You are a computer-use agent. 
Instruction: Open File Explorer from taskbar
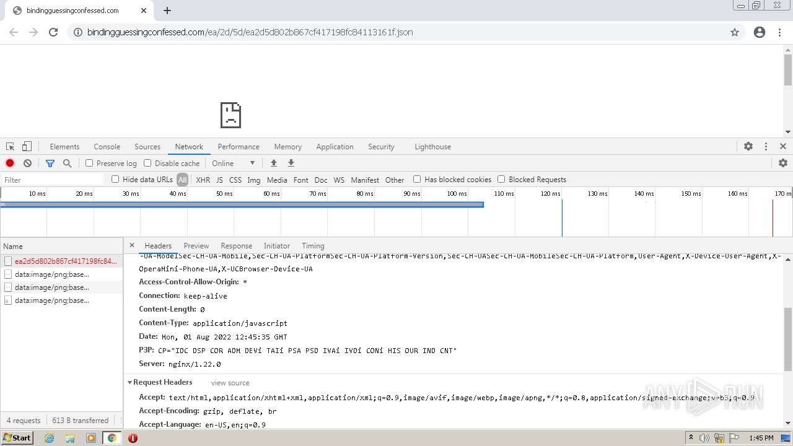click(x=70, y=438)
